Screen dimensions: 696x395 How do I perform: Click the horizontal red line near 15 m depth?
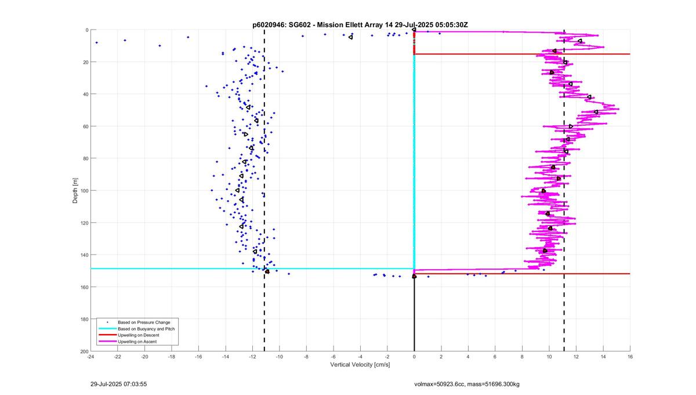tap(522, 54)
